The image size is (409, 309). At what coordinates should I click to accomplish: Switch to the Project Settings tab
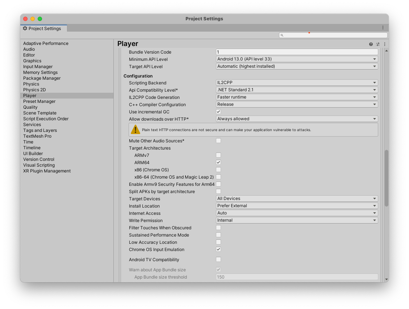[x=43, y=28]
